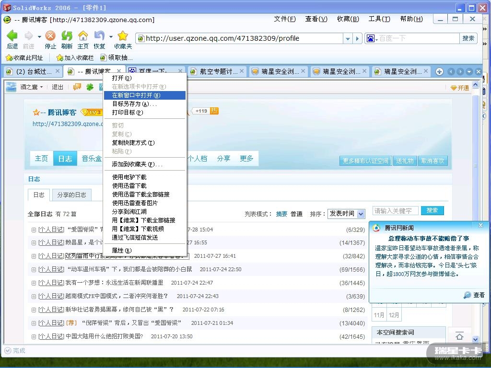Viewport: 491px width, 368px height.
Task: Switch list mode to 摘要
Action: (281, 214)
